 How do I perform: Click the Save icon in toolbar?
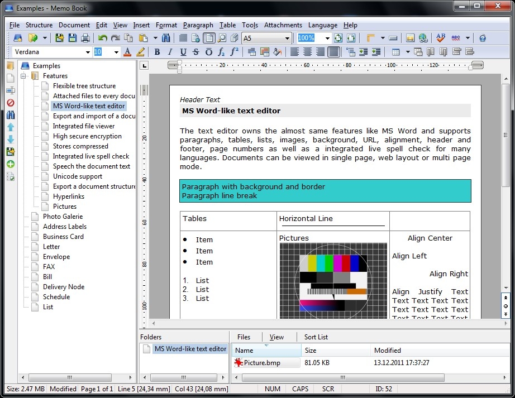[x=72, y=38]
